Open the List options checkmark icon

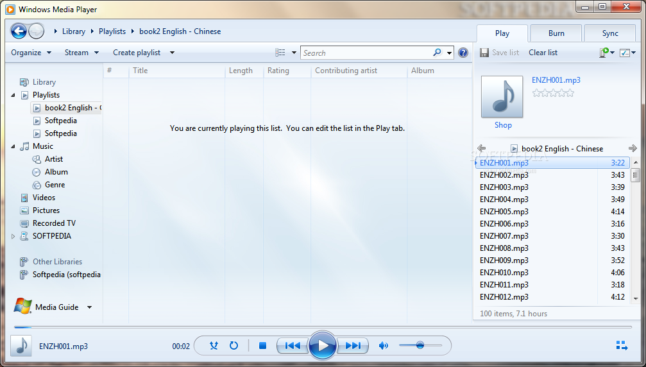[625, 53]
